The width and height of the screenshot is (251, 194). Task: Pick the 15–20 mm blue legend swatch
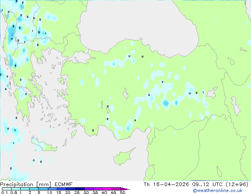[62, 189]
